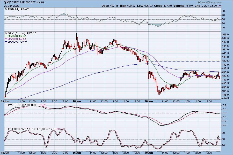Click the NYSE exchange label
This screenshot has height=155, width=233.
[x=40, y=3]
